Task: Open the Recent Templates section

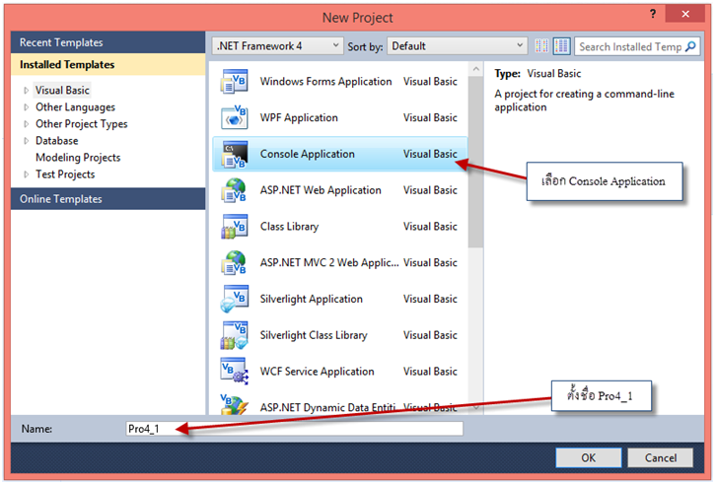Action: (107, 42)
